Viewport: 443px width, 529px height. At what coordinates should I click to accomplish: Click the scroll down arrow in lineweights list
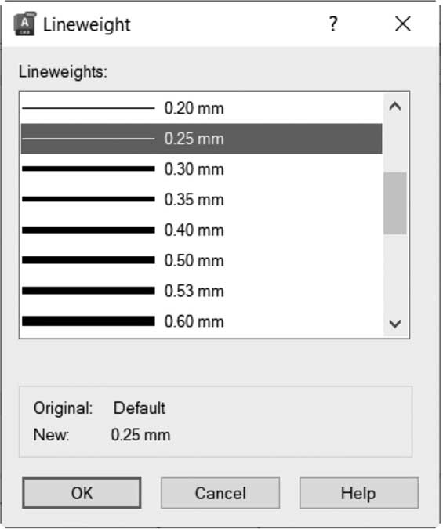[395, 324]
